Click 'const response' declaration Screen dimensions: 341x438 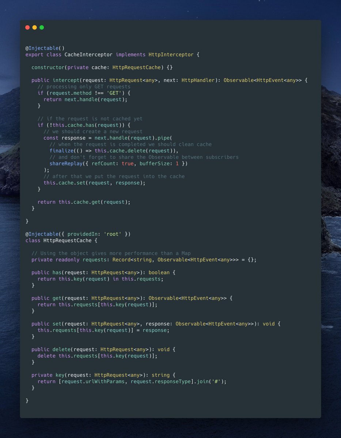(65, 138)
